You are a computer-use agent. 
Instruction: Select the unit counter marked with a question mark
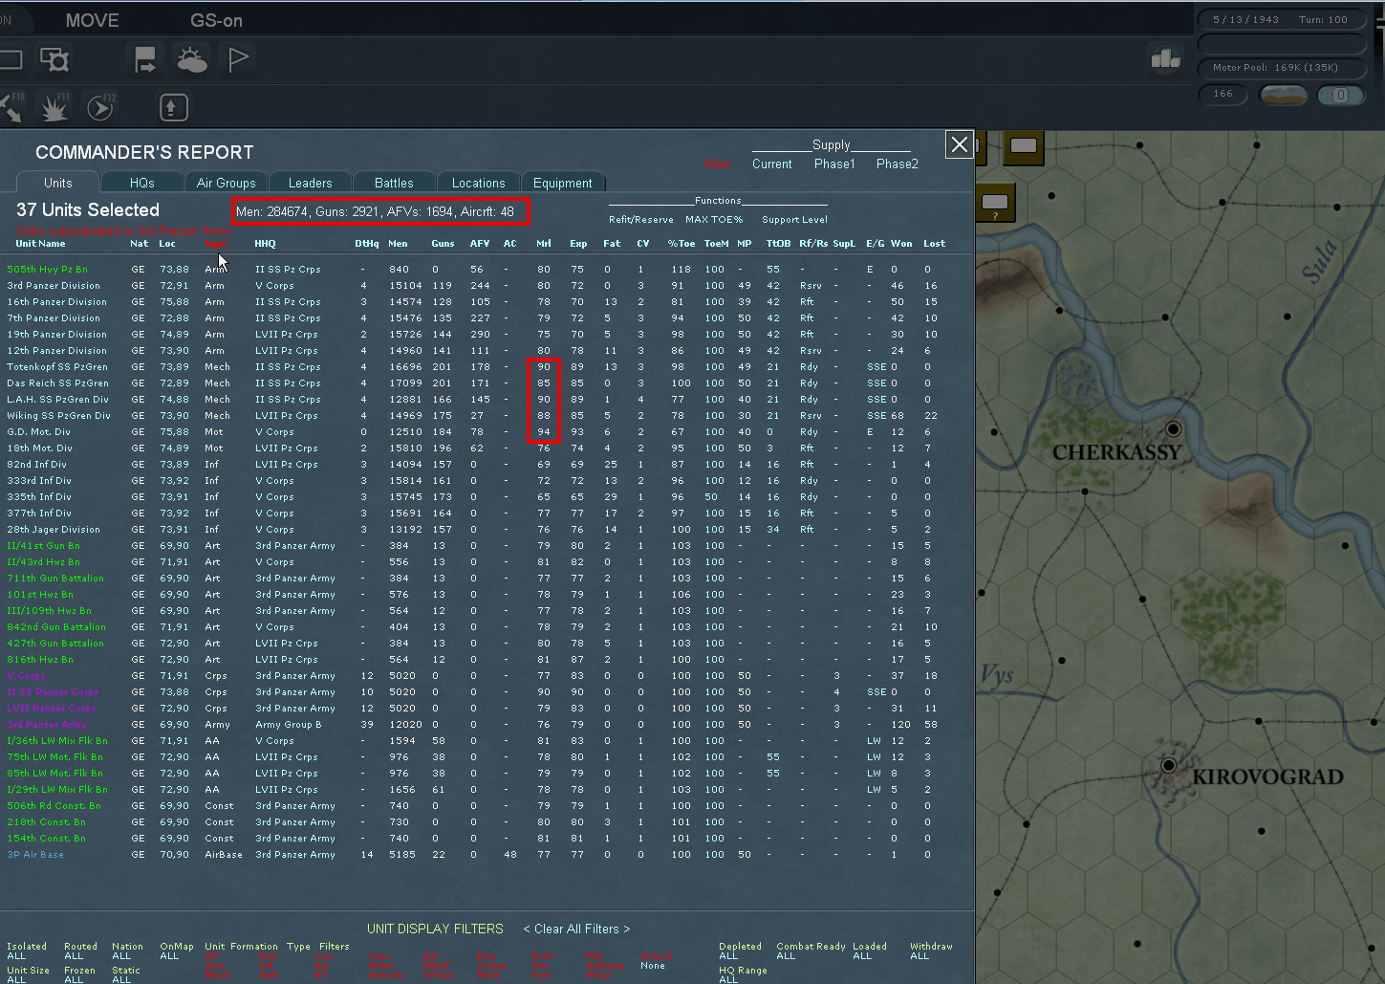[x=995, y=203]
